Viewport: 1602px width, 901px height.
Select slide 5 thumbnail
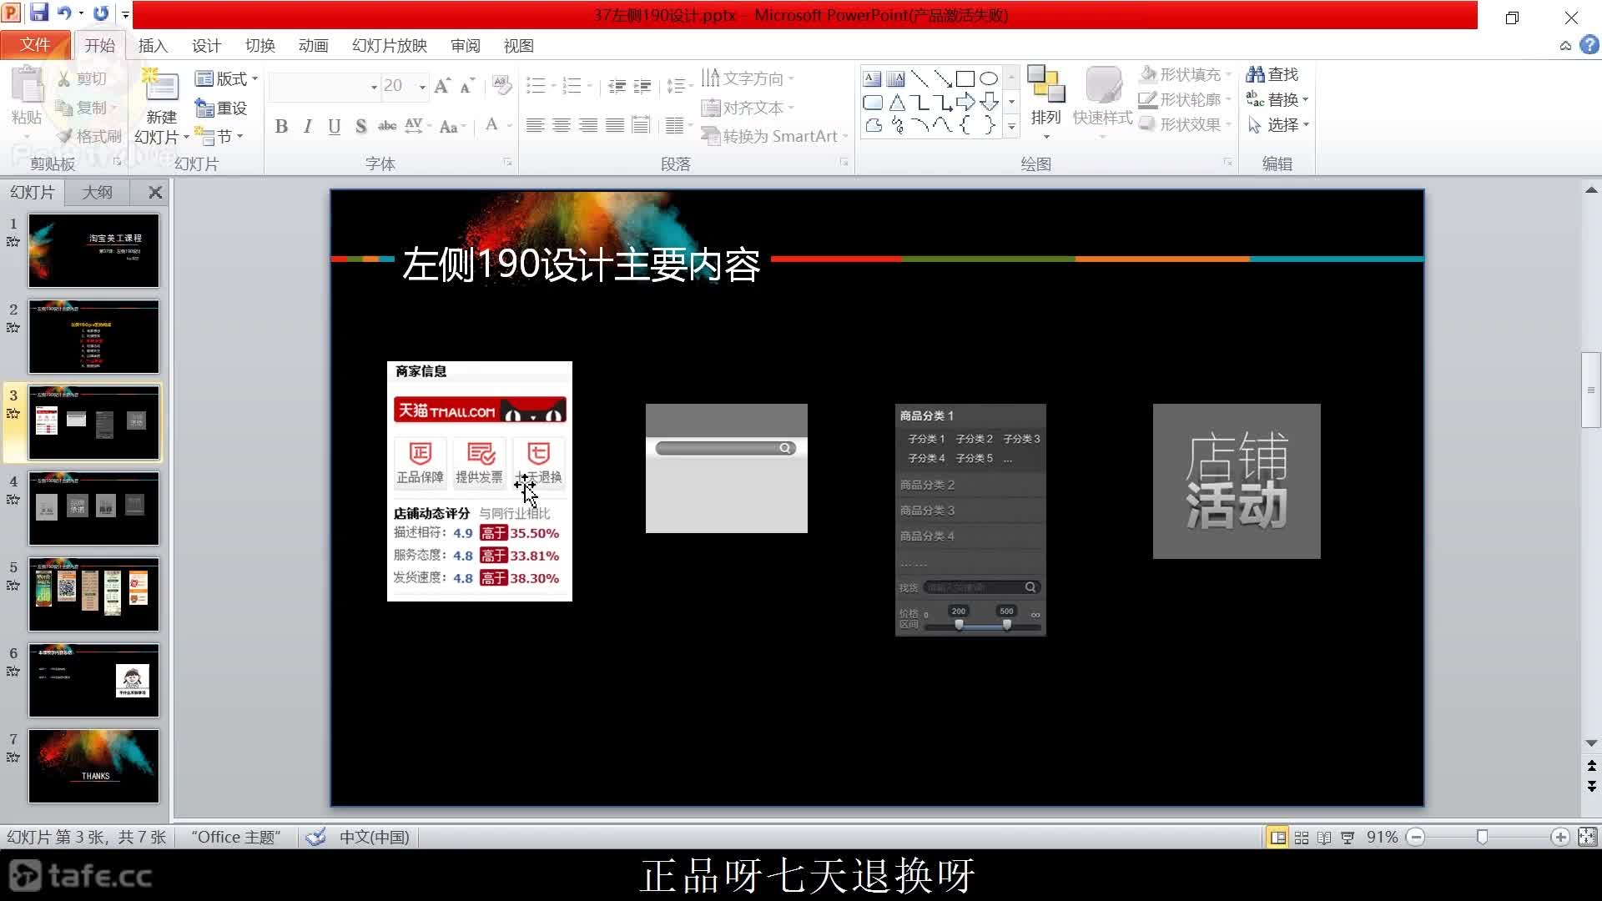click(x=93, y=594)
